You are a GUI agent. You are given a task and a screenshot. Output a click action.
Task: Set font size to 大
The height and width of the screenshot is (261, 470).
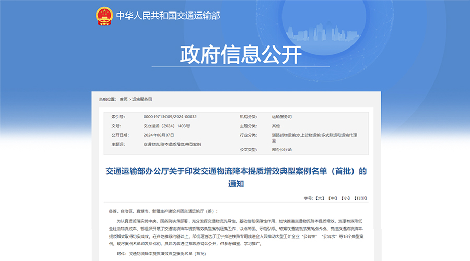pyautogui.click(x=320, y=198)
